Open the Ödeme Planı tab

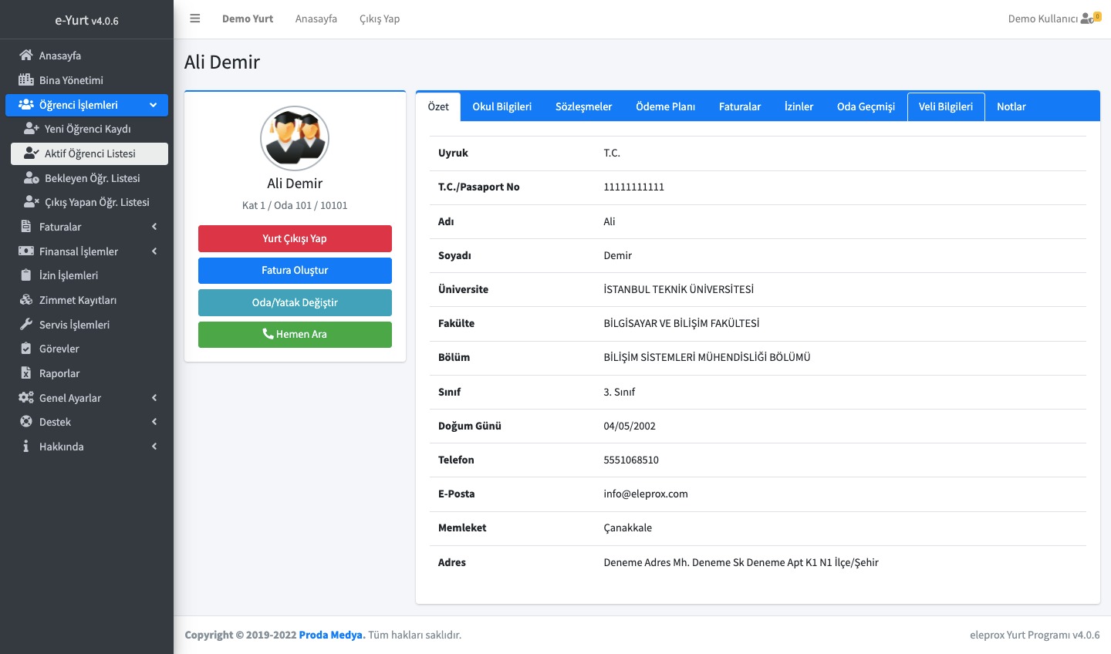[665, 106]
